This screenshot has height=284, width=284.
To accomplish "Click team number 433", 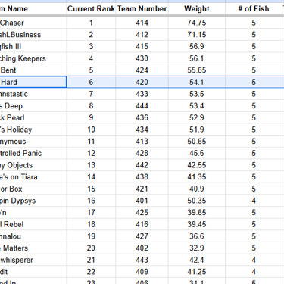I will tap(142, 94).
